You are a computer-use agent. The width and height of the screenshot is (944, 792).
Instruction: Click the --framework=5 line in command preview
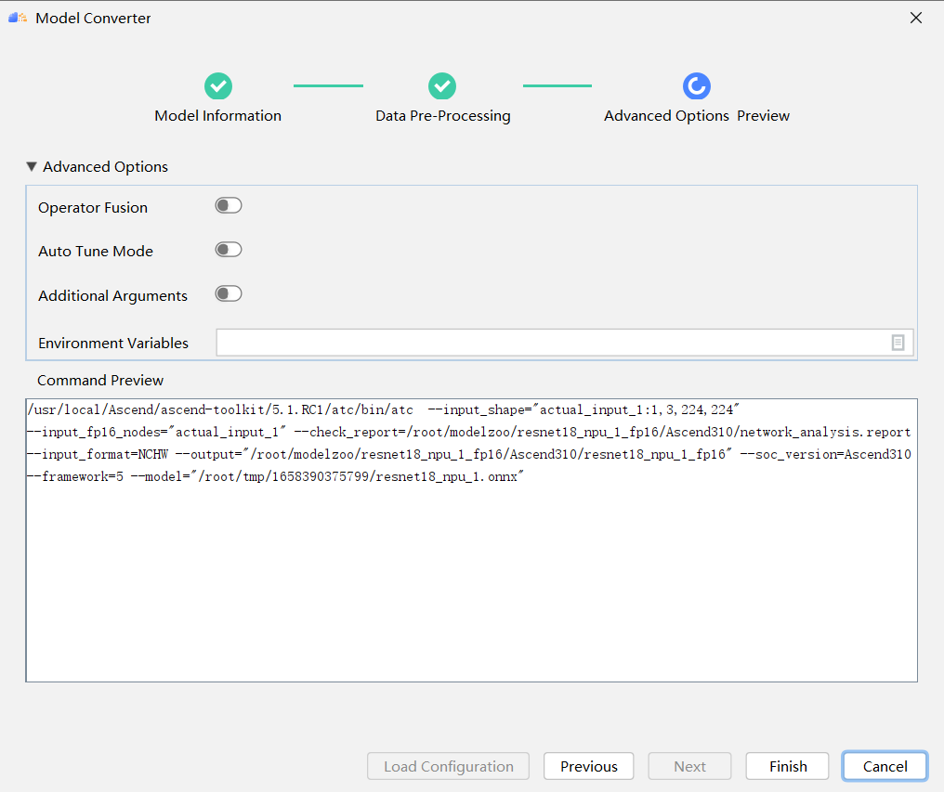pyautogui.click(x=276, y=476)
